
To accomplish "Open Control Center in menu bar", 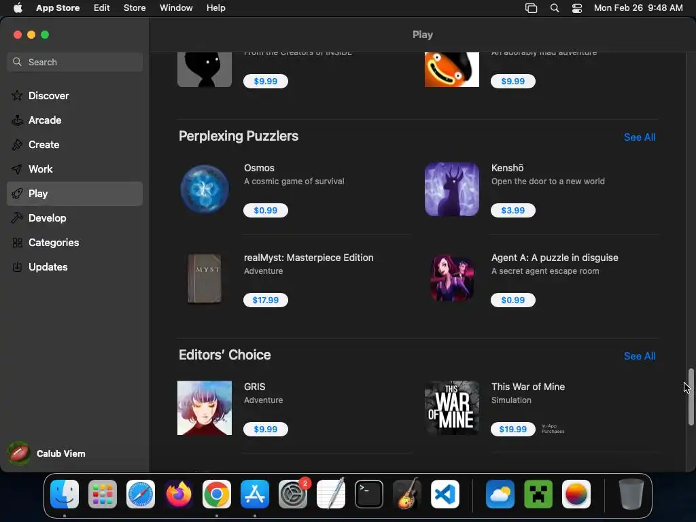I will click(x=577, y=8).
